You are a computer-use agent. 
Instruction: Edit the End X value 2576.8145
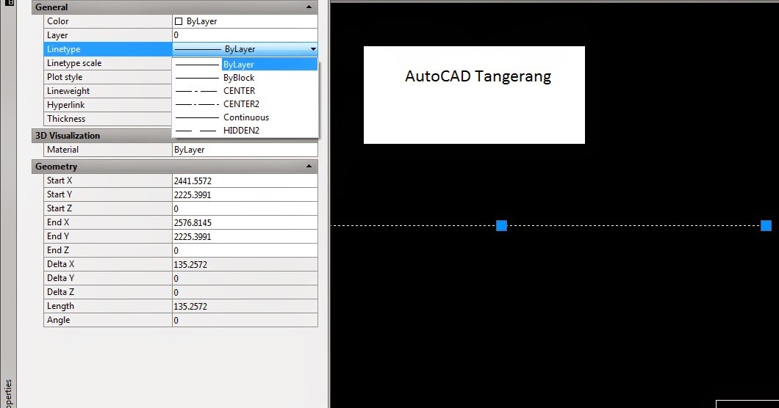pos(245,222)
